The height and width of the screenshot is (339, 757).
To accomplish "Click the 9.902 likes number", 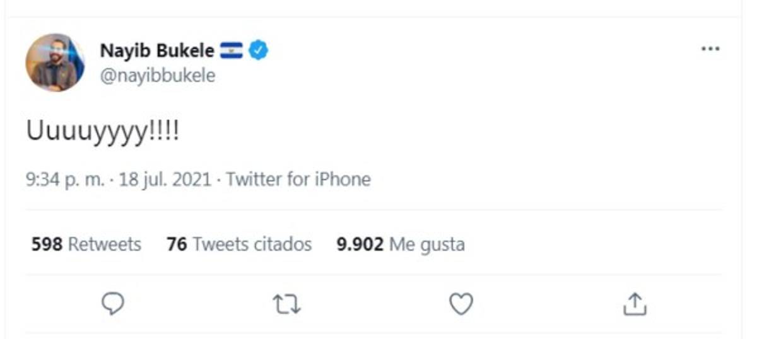I will coord(360,244).
